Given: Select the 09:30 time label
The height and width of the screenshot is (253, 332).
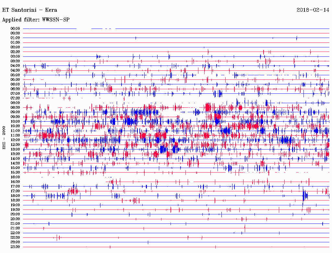Looking at the screenshot, I should (x=15, y=117).
